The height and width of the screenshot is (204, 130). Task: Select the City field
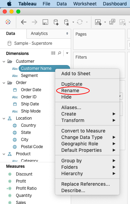coord(25,140)
